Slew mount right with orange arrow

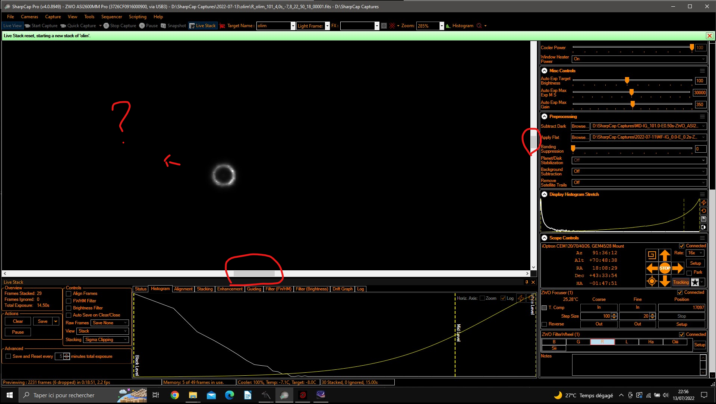pos(678,268)
